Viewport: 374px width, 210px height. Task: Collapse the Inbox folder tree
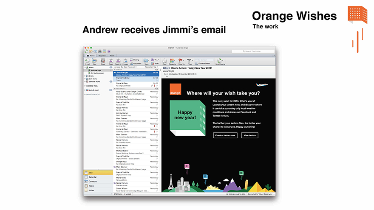tap(85, 67)
